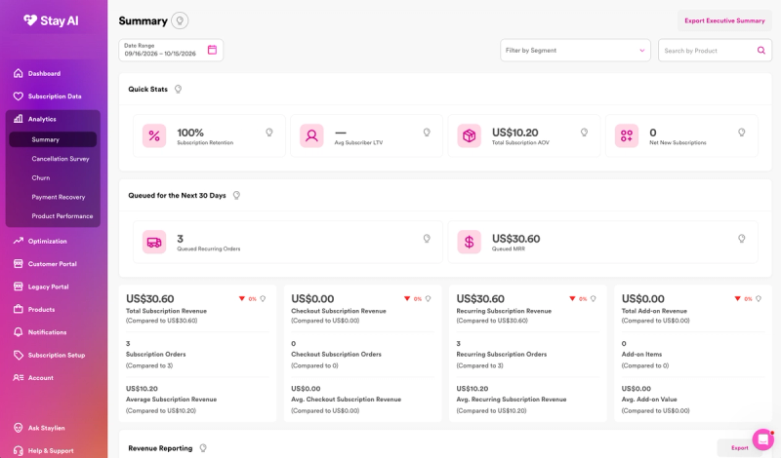Open Legacy Portal link in sidebar
This screenshot has height=458, width=781.
(x=48, y=286)
